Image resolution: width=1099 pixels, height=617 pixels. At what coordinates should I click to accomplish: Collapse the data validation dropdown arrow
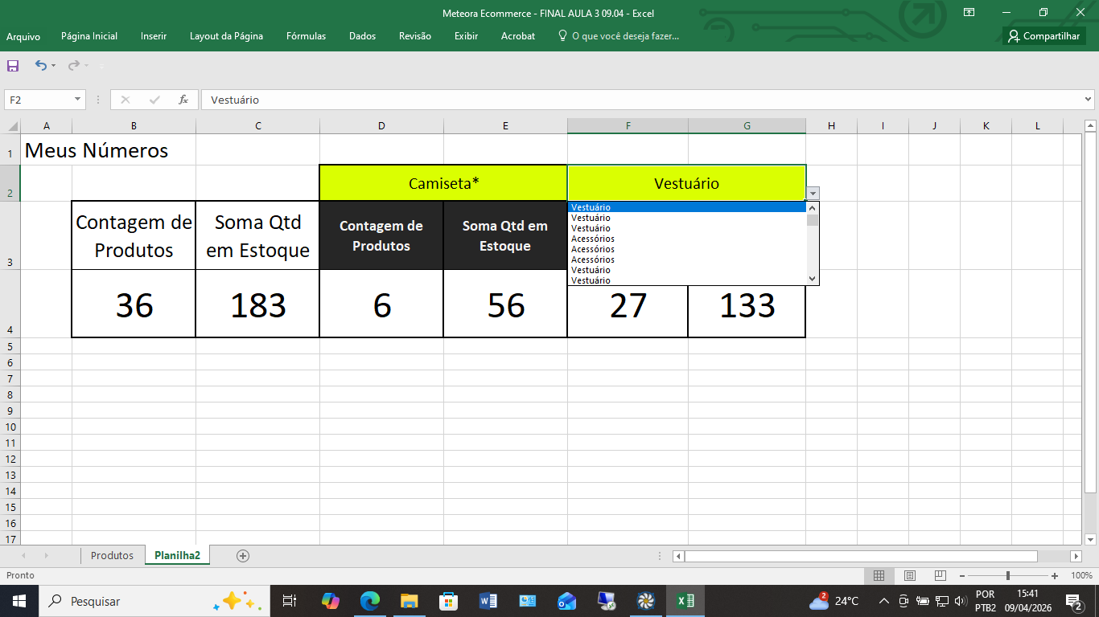click(x=813, y=193)
